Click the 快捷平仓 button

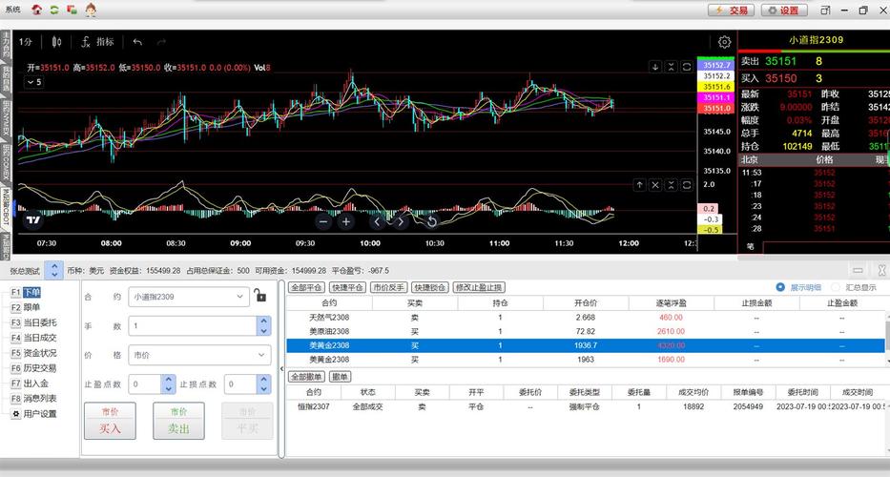click(348, 287)
